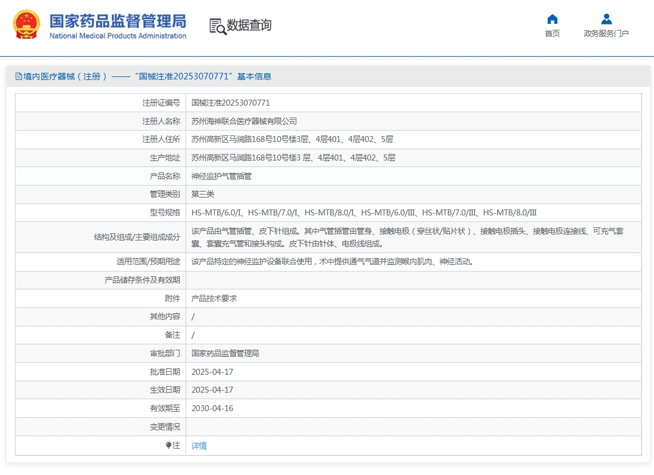Image resolution: width=654 pixels, height=475 pixels.
Task: Click the 首页 home icon
Action: coord(552,19)
